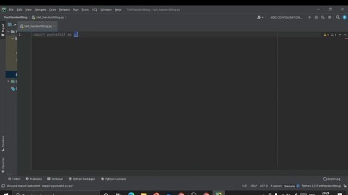The height and width of the screenshot is (195, 348).
Task: Collapse the top project tree folder arrow
Action: (8, 31)
